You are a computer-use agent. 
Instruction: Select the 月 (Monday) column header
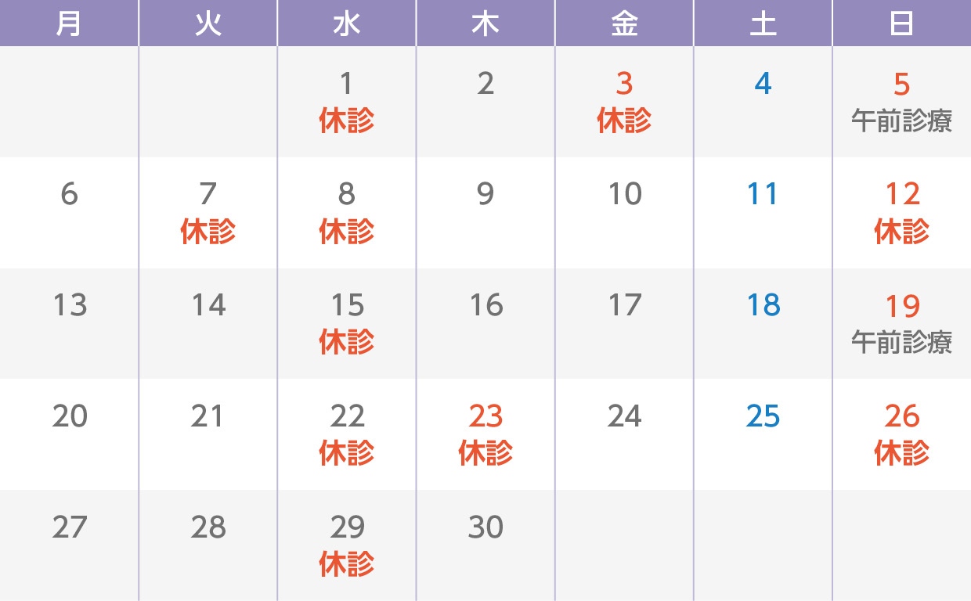69,23
